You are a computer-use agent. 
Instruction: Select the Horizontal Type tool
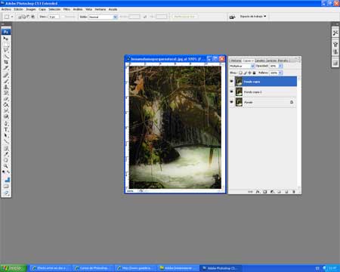pyautogui.click(x=6, y=130)
